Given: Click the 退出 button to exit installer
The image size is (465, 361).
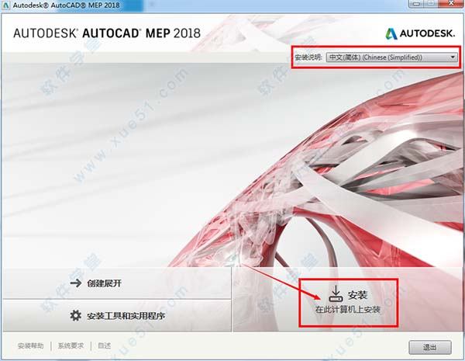Looking at the screenshot, I should point(430,347).
